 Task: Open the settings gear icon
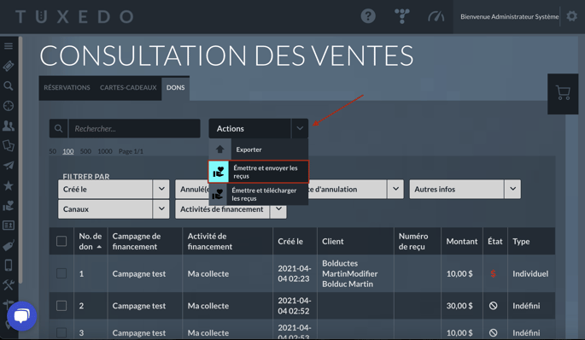click(x=571, y=16)
